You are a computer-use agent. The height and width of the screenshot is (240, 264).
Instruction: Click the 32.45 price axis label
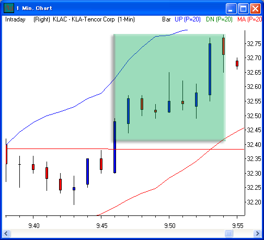[x=254, y=130]
